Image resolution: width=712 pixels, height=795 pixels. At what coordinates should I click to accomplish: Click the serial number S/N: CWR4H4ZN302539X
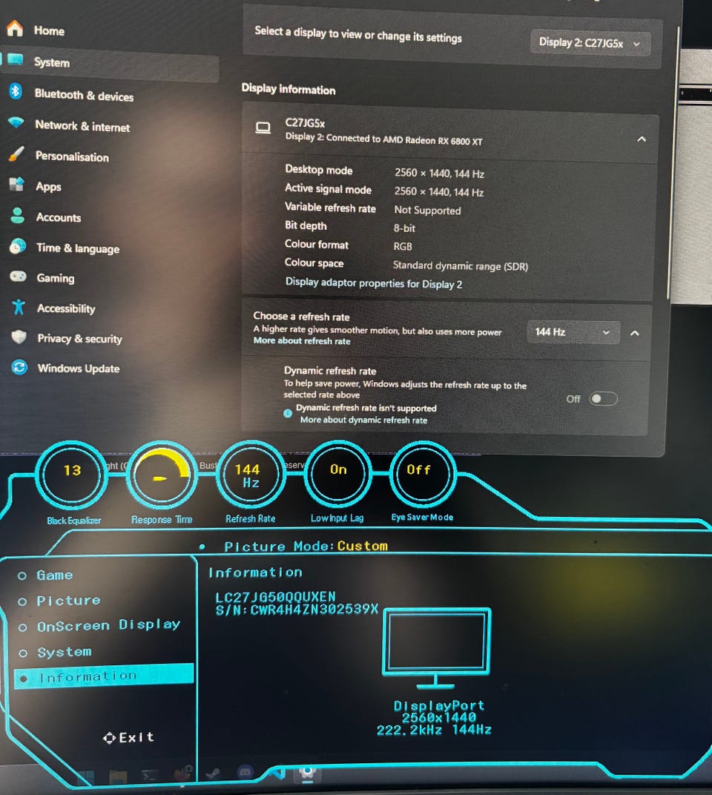point(297,609)
